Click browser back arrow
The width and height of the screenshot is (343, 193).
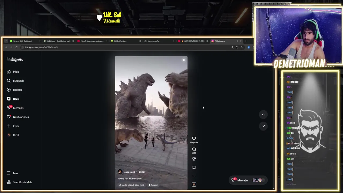(x=6, y=47)
